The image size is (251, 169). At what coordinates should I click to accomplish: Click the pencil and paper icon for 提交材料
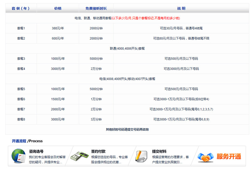click(x=141, y=156)
